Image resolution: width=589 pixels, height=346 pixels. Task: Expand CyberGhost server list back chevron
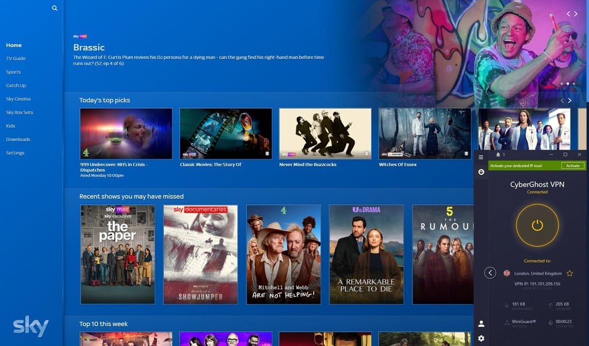pos(490,273)
